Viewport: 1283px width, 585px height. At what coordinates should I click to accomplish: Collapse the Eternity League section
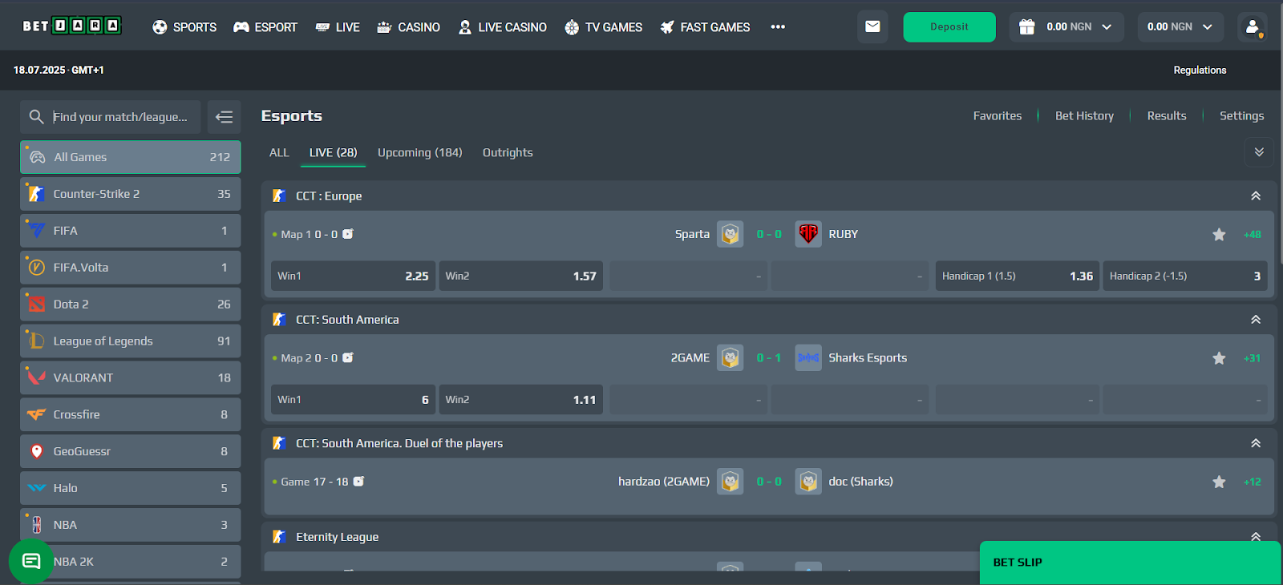[x=1256, y=537]
